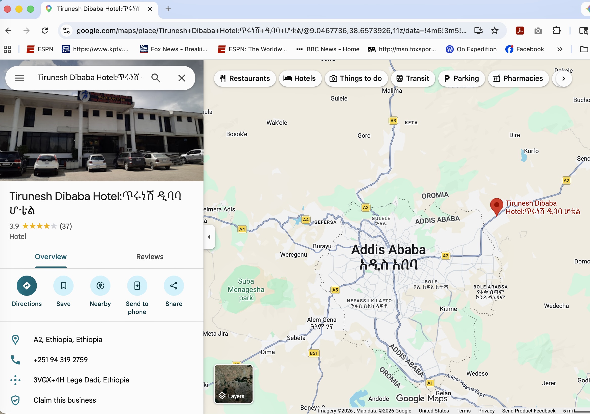Filter the map by Restaurants
This screenshot has height=414, width=590.
pos(245,78)
